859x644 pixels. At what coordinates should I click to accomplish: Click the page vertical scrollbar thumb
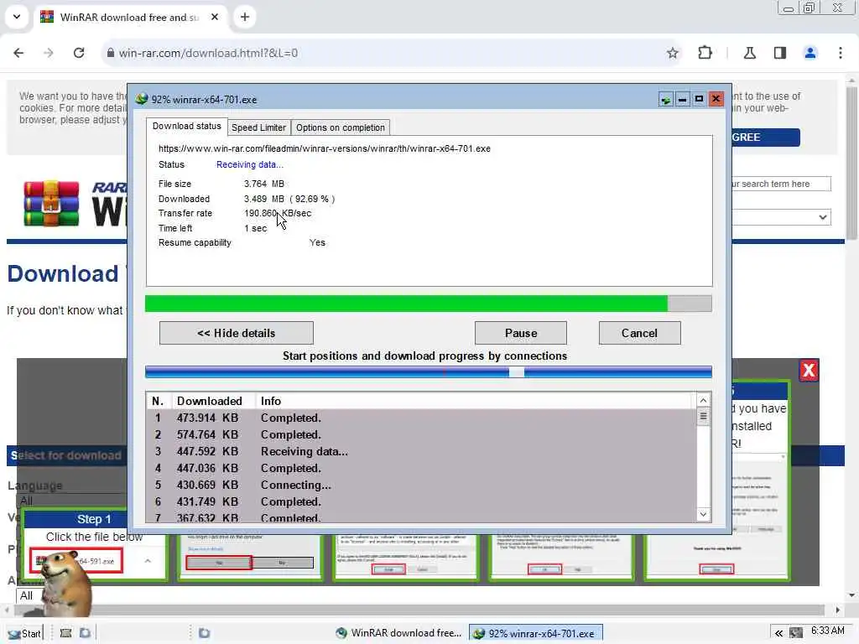click(851, 162)
